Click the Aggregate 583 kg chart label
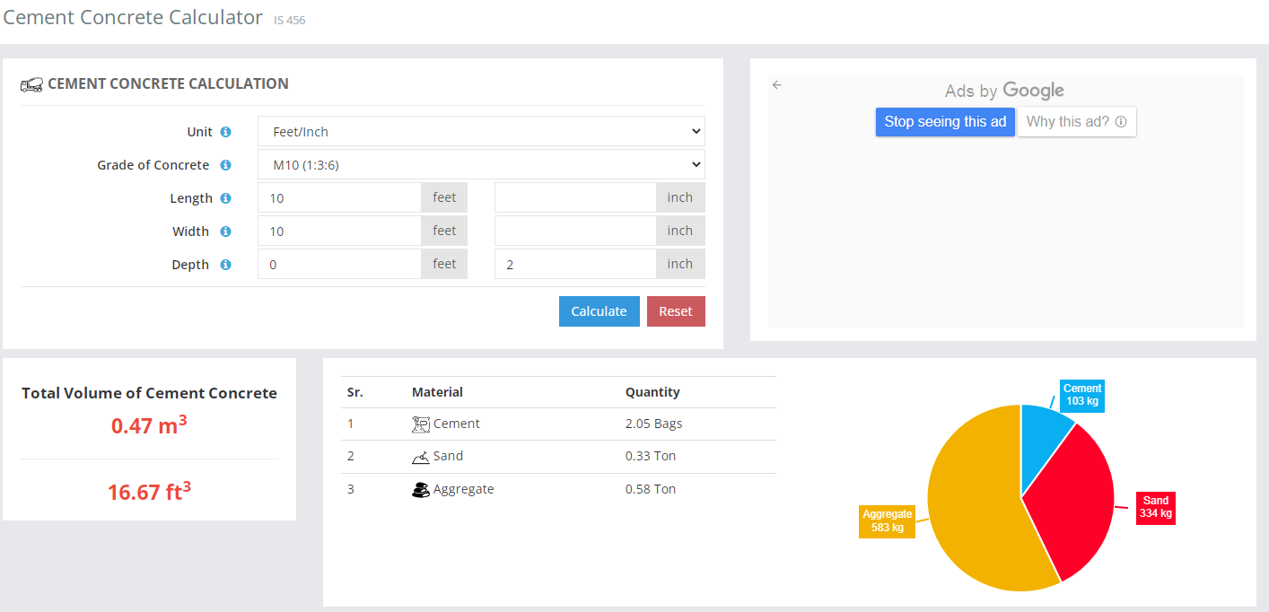The width and height of the screenshot is (1269, 612). tap(888, 520)
